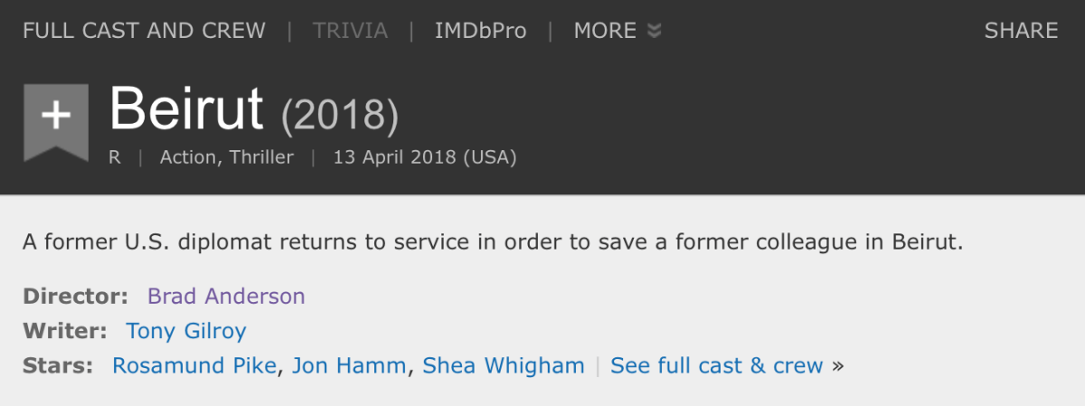Open the FULL CAST AND CREW page
Image resolution: width=1085 pixels, height=406 pixels.
144,31
